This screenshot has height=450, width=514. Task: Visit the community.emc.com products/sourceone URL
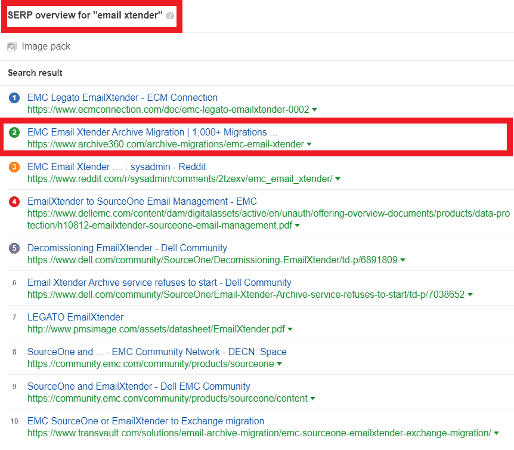pos(151,364)
